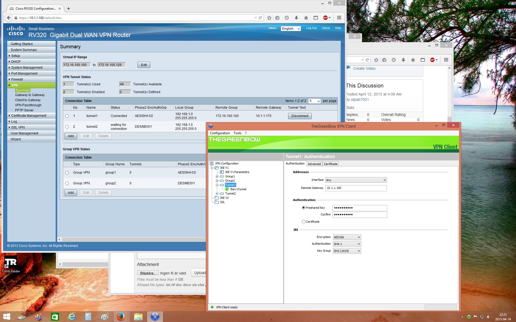
Task: Click home icon in the background Firefox window
Action: (413, 60)
